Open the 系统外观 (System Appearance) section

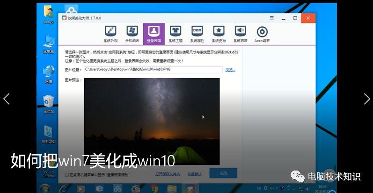(x=110, y=34)
